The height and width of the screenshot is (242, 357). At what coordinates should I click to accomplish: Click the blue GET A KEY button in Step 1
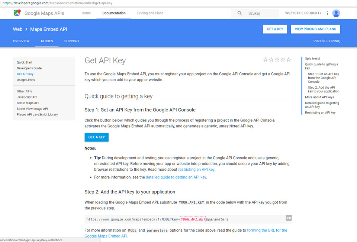pyautogui.click(x=97, y=137)
